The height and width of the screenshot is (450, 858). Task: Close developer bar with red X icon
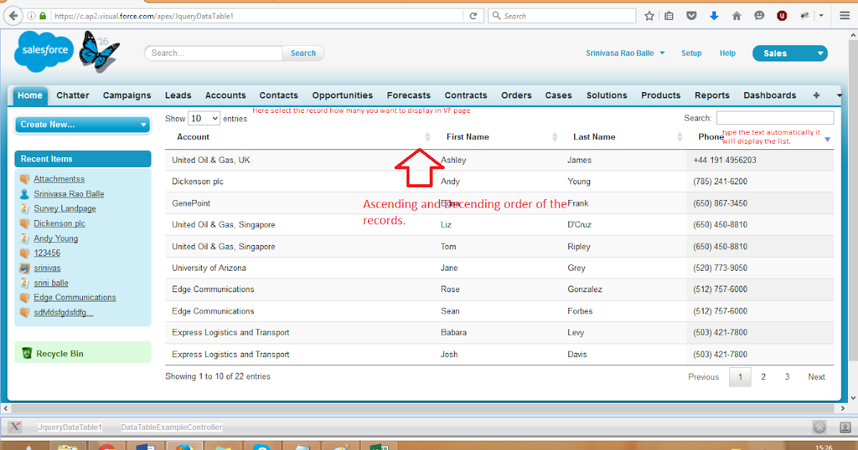click(15, 427)
